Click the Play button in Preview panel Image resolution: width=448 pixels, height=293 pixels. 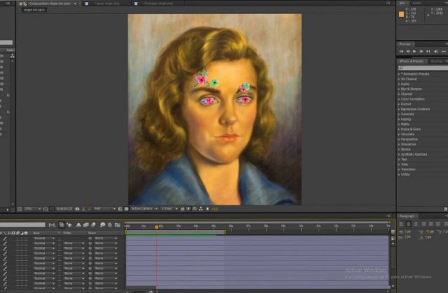click(414, 51)
